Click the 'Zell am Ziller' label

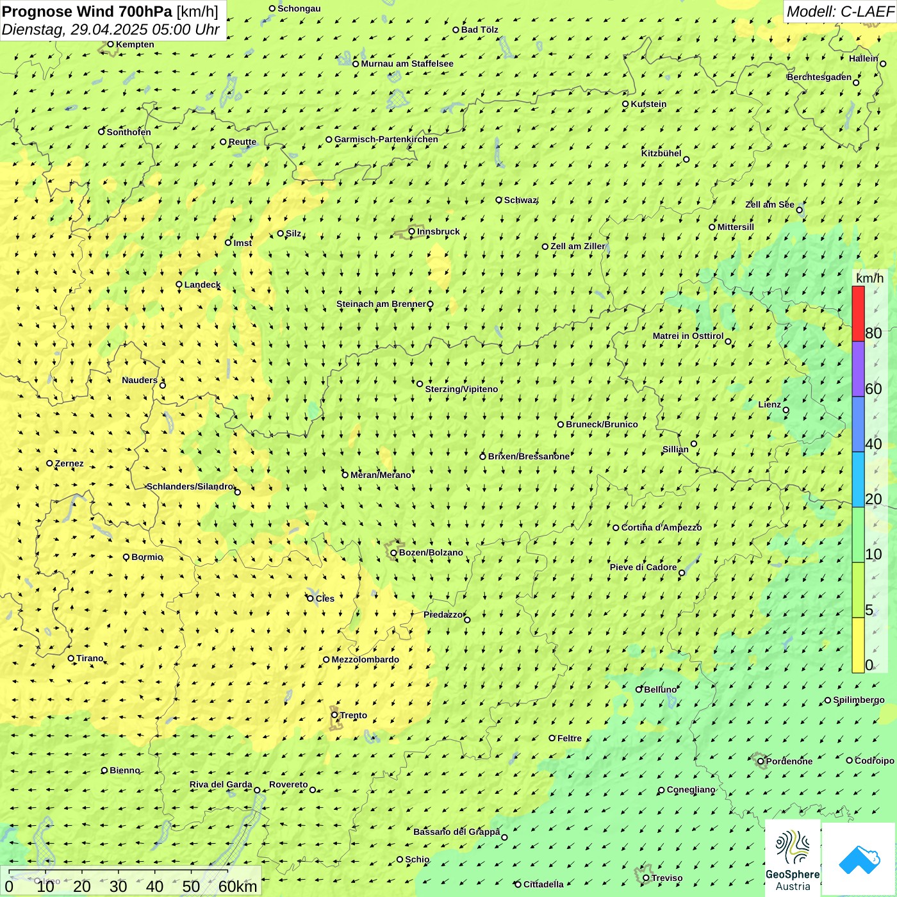click(578, 246)
